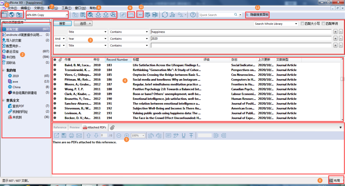Collapse the 查找全文 group set
The image size is (345, 186).
click(x=3, y=100)
